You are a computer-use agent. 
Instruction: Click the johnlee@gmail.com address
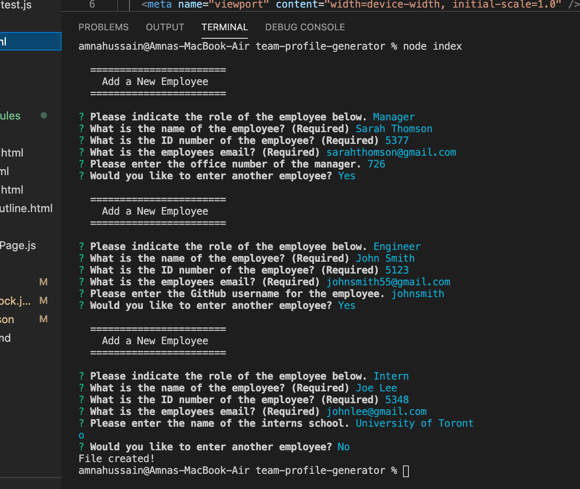click(376, 411)
